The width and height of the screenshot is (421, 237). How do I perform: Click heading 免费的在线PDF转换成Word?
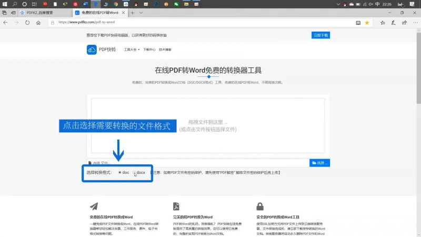(111, 217)
